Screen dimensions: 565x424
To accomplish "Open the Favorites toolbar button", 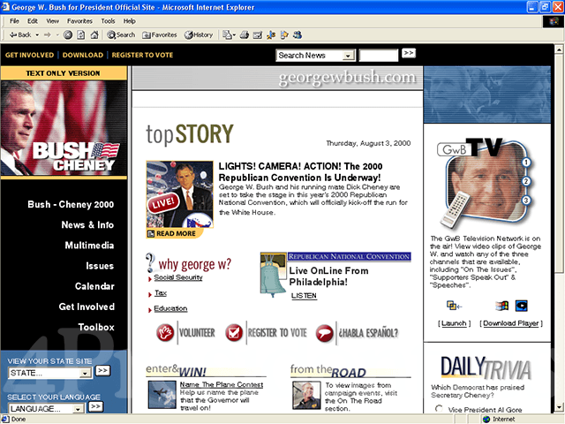I will coord(159,35).
